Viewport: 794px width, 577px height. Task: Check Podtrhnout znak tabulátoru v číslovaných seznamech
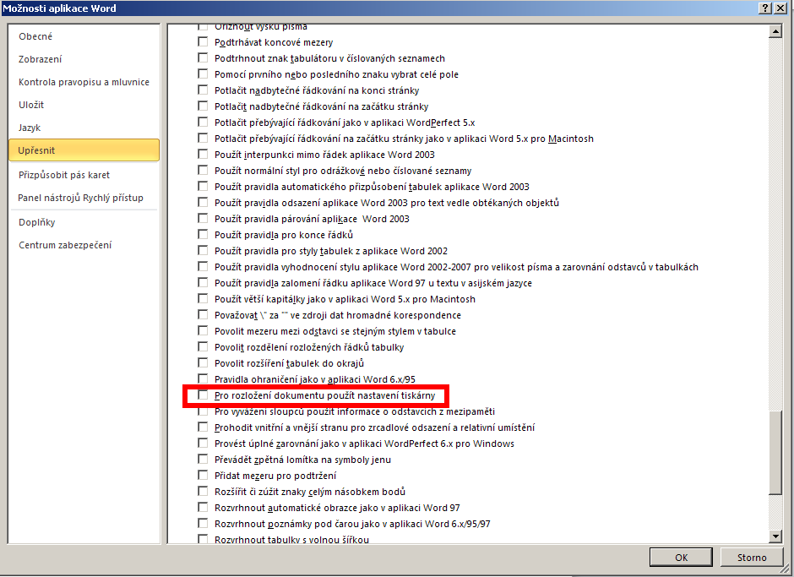(x=203, y=57)
